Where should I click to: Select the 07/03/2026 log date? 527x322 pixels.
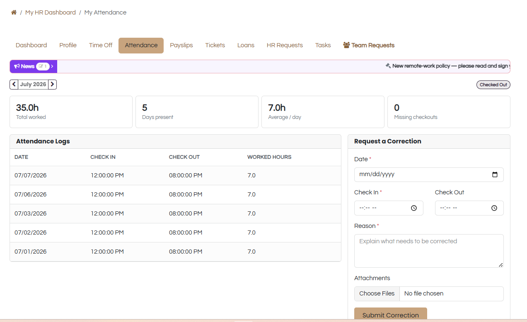click(31, 213)
